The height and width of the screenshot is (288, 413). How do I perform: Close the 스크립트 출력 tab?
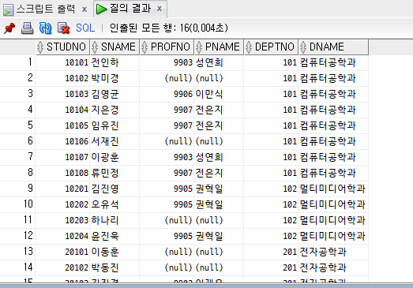(84, 9)
